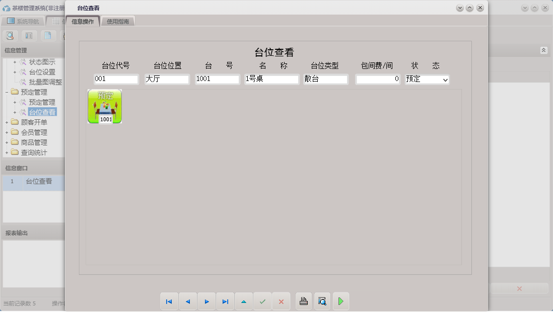Click the document toolbar icon in main window
Screen dimensions: 553x312
48,36
